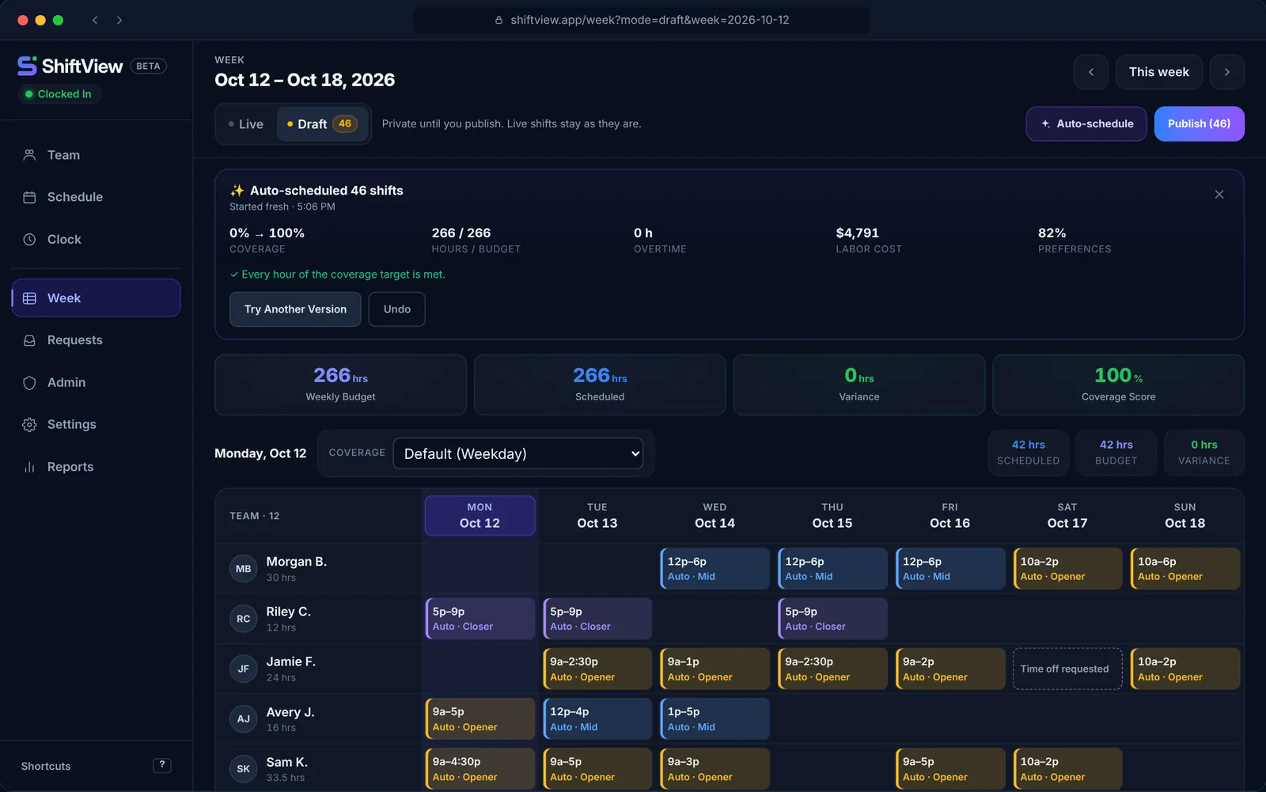Open shortcuts help question mark
Viewport: 1266px width, 792px height.
(x=162, y=765)
